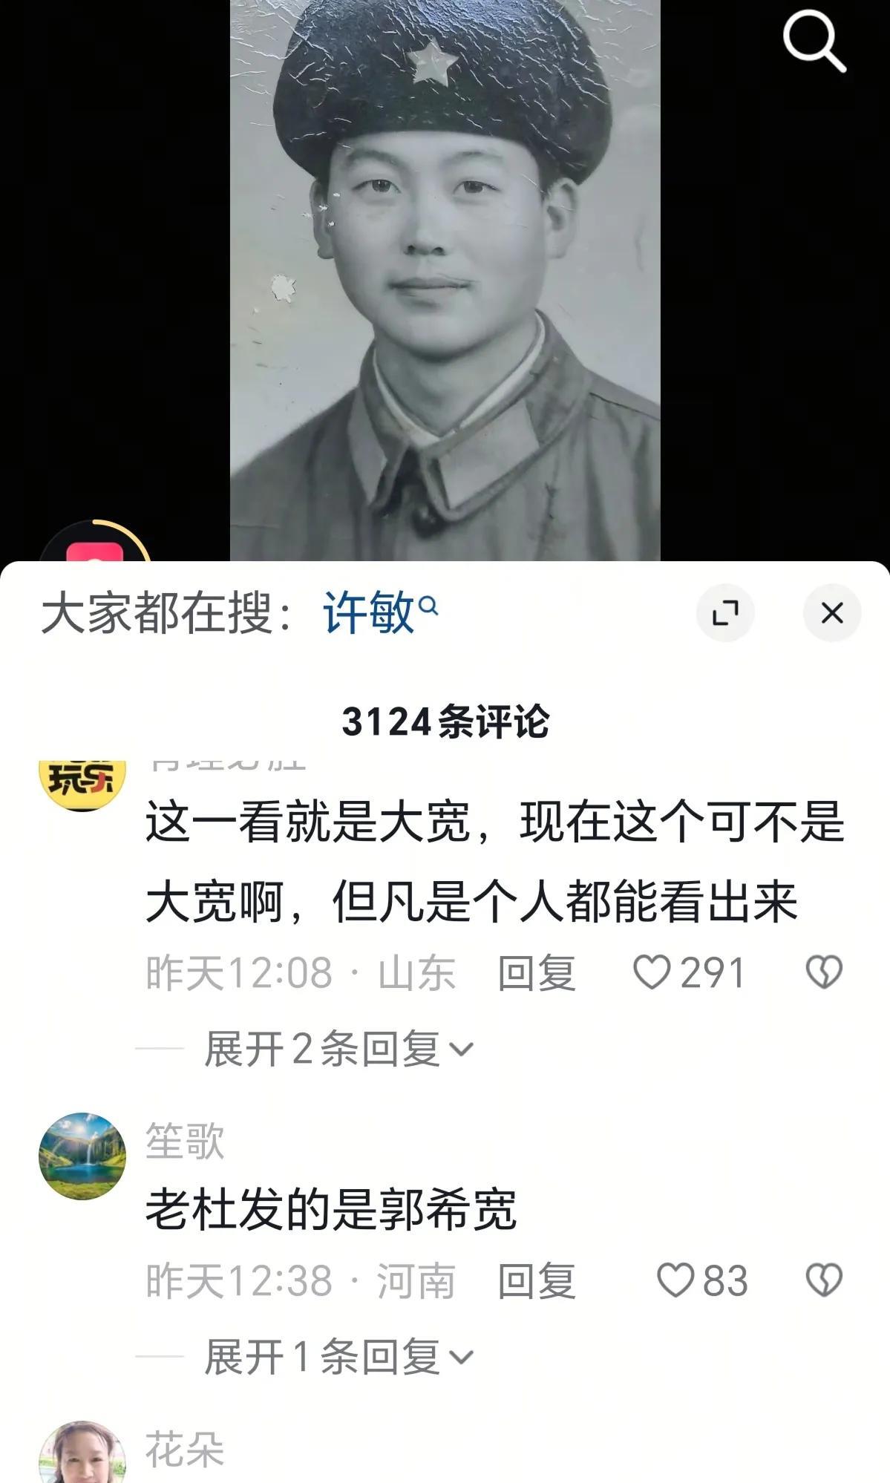Dislike 笙歌's comment with broken heart

tap(824, 1280)
